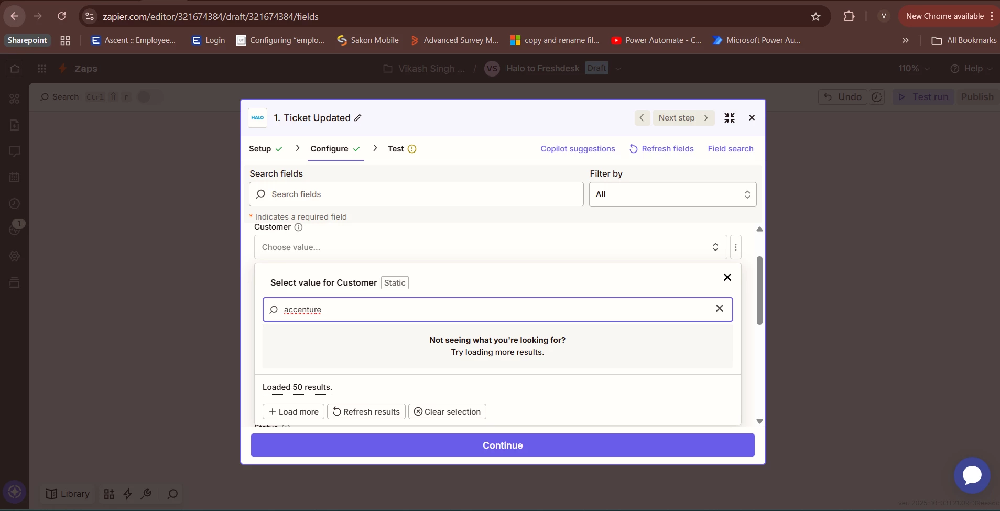Screen dimensions: 1000x511
Task: Click the fields list scrollbar thumb
Action: [x=759, y=290]
